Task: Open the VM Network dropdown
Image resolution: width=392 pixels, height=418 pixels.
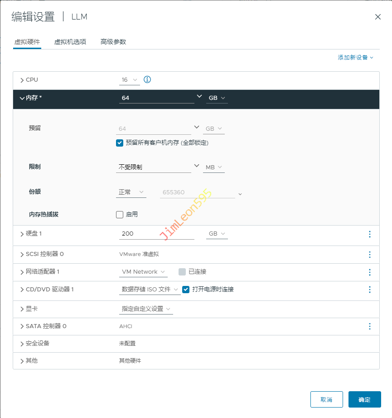Action: (143, 272)
